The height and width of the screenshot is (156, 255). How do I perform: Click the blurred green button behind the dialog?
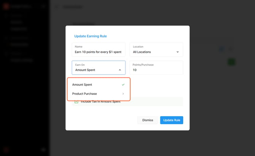click(x=231, y=62)
